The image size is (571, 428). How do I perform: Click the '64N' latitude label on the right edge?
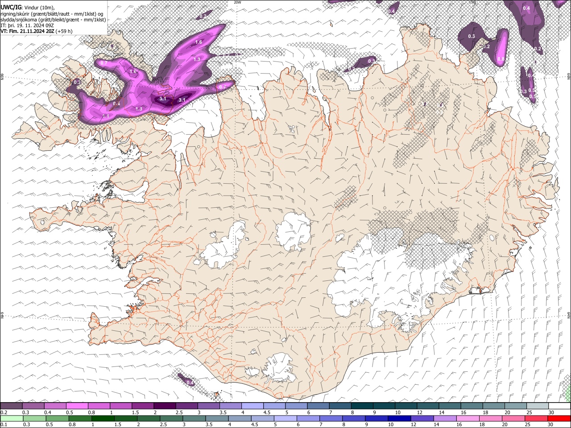point(569,315)
